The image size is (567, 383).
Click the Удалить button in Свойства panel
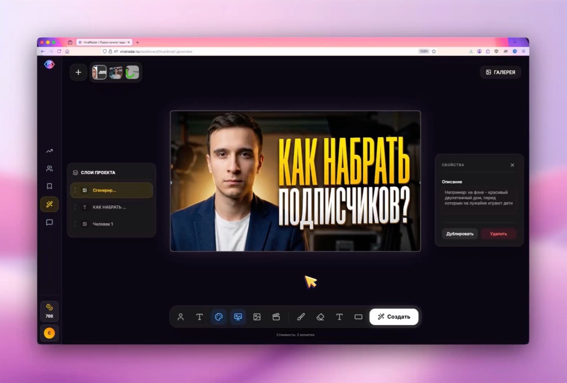(x=499, y=234)
